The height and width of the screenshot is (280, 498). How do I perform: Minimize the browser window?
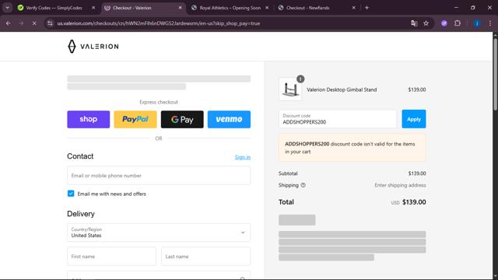(457, 8)
